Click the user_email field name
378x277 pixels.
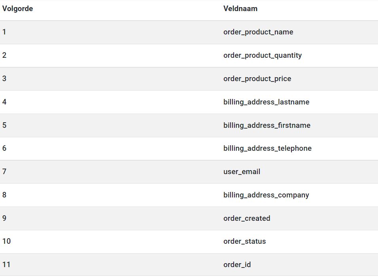click(x=242, y=172)
